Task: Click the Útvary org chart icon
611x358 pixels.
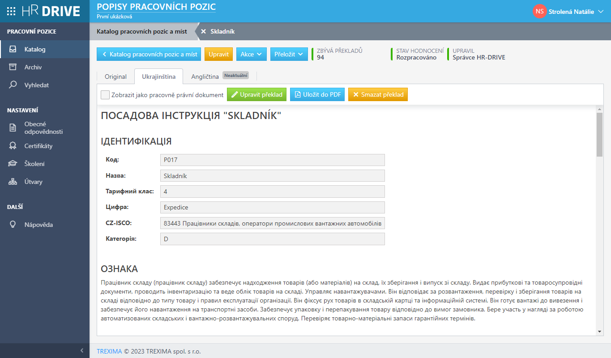Action: (13, 182)
